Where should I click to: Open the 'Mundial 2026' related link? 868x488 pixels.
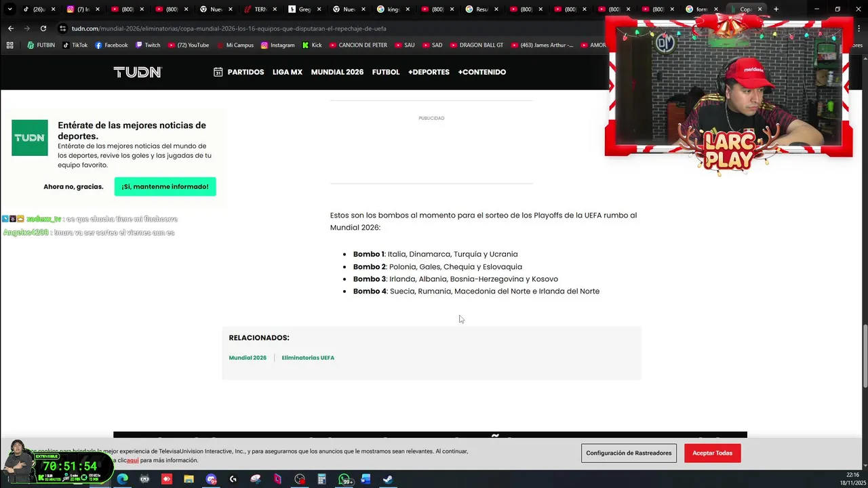click(248, 358)
